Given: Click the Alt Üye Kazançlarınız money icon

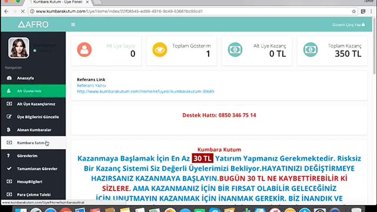Looking at the screenshot, I should [x=9, y=104].
